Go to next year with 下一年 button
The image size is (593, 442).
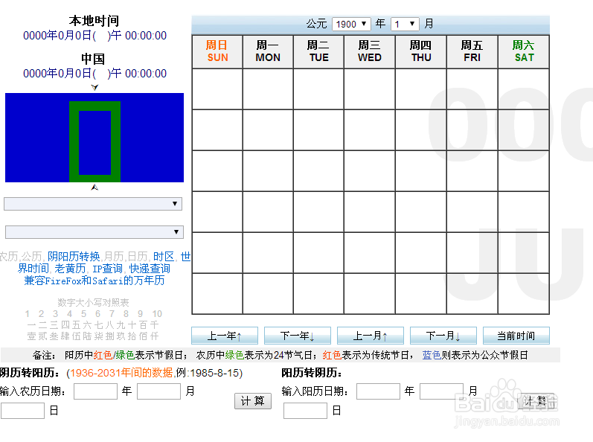[x=298, y=336]
